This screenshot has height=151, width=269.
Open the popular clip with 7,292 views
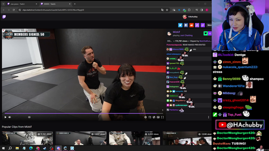pos(27,138)
